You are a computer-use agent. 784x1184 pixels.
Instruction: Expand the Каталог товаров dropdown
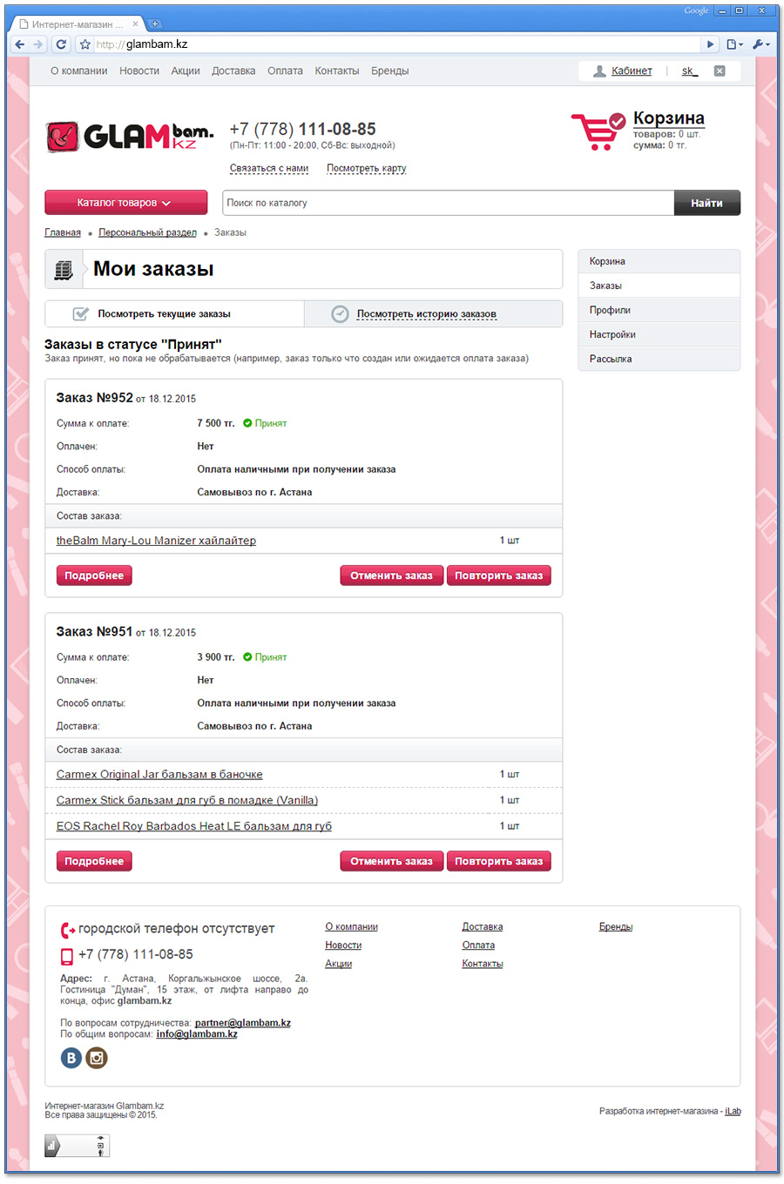pos(126,203)
